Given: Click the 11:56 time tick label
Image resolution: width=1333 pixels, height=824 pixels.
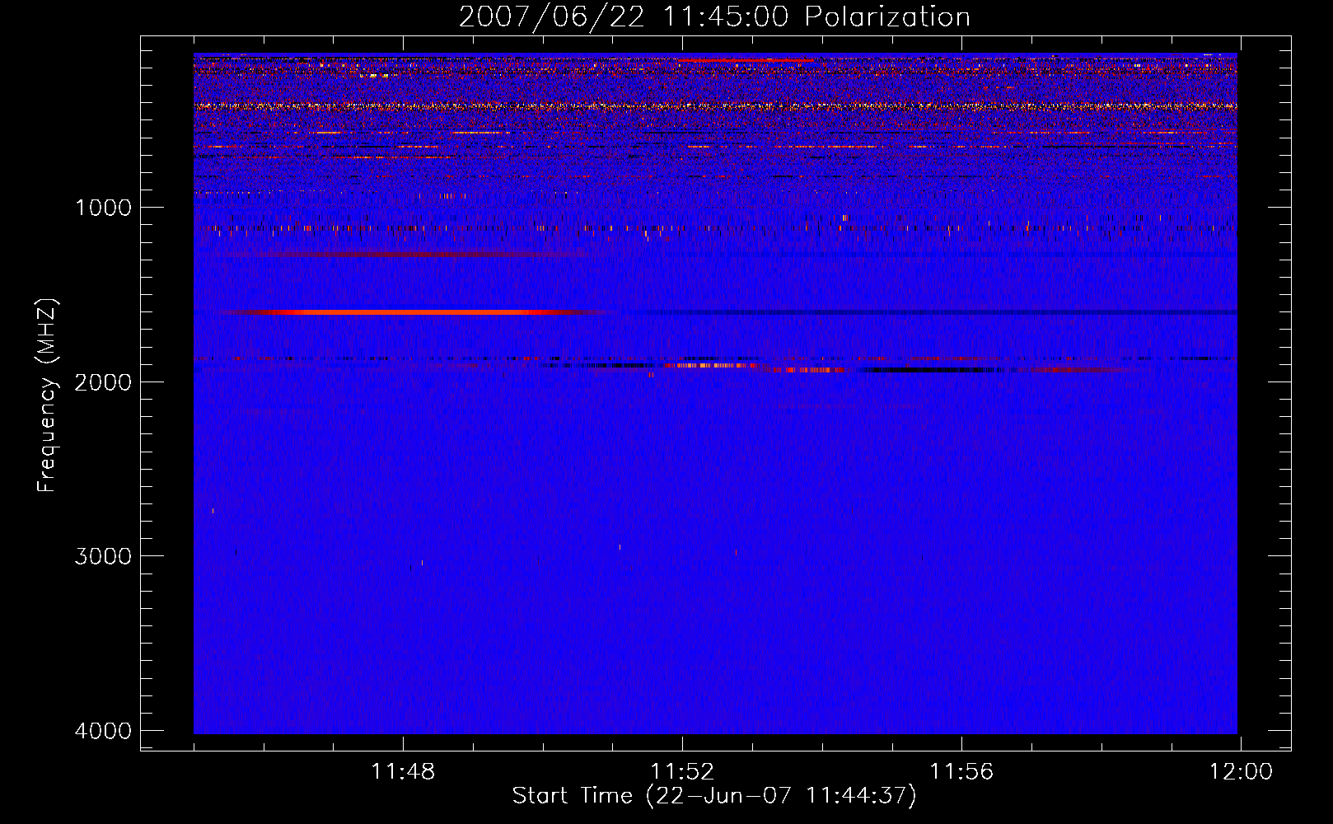Looking at the screenshot, I should 961,772.
